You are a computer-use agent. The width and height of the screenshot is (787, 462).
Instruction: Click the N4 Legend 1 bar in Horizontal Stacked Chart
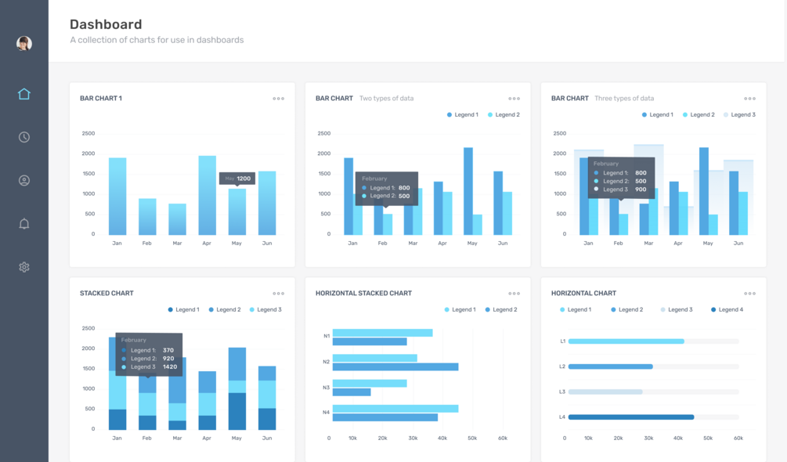click(x=395, y=408)
